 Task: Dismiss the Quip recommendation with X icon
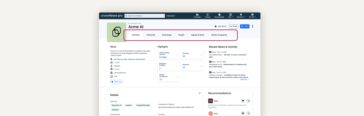(249, 113)
